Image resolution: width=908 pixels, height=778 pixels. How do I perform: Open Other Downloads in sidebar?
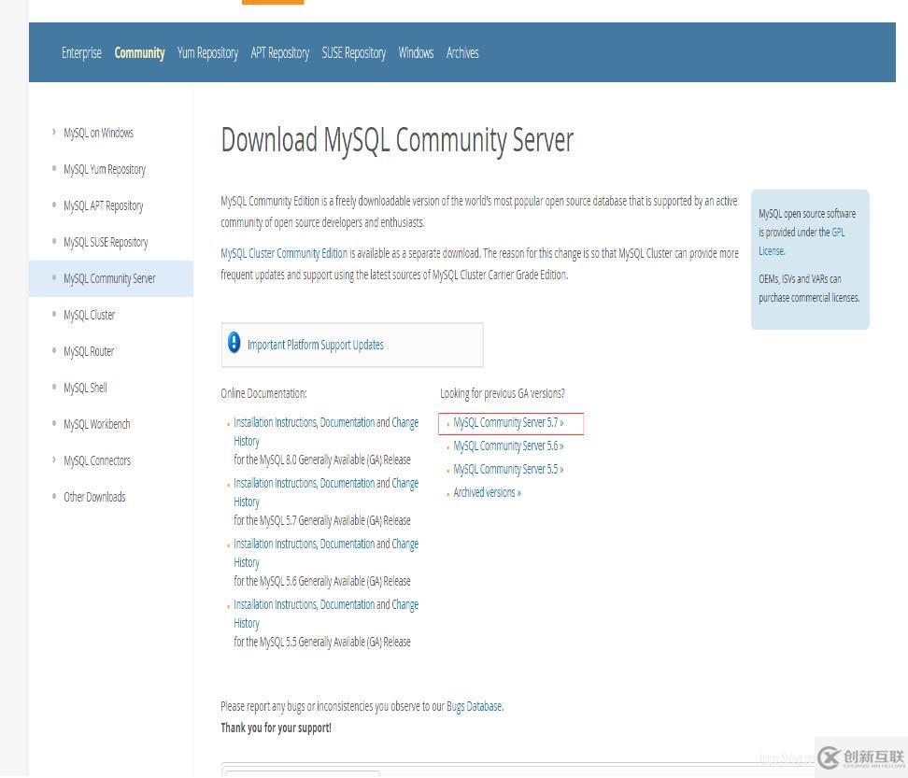coord(93,497)
